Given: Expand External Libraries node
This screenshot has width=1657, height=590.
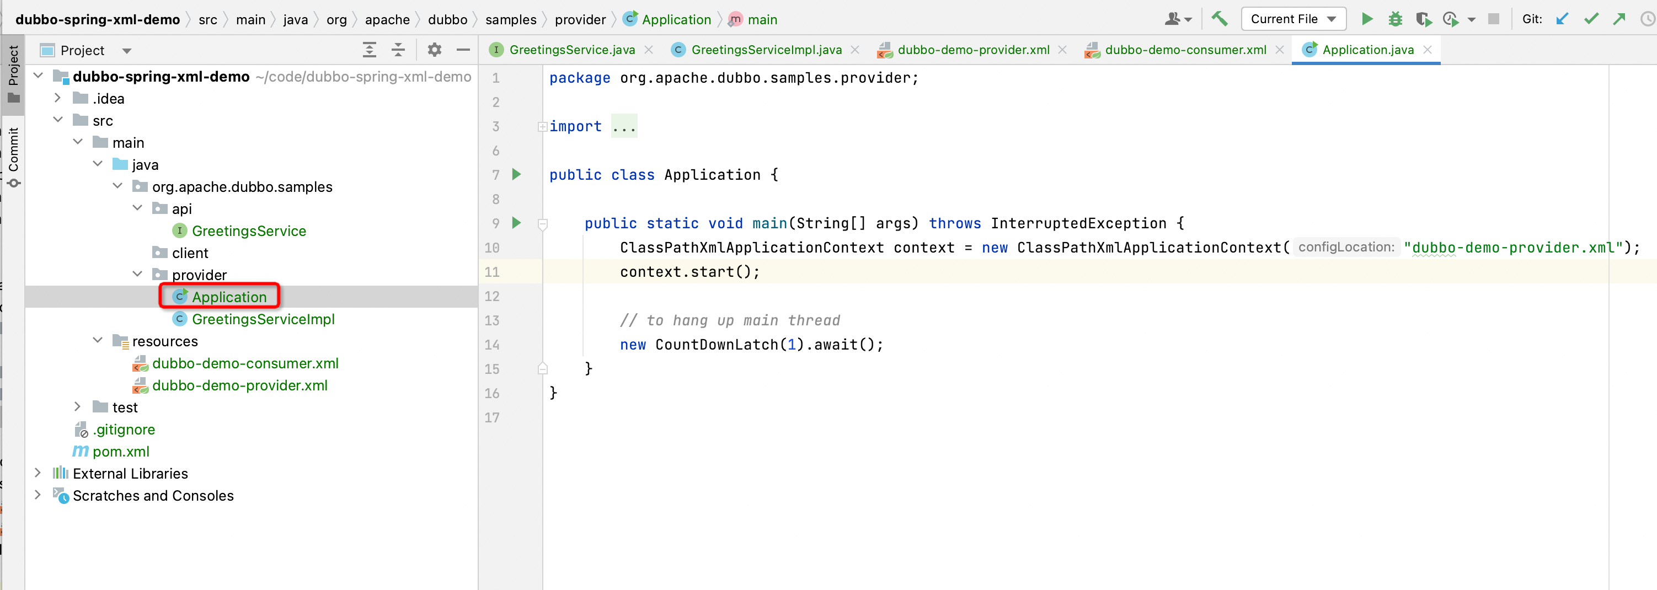Looking at the screenshot, I should (38, 473).
